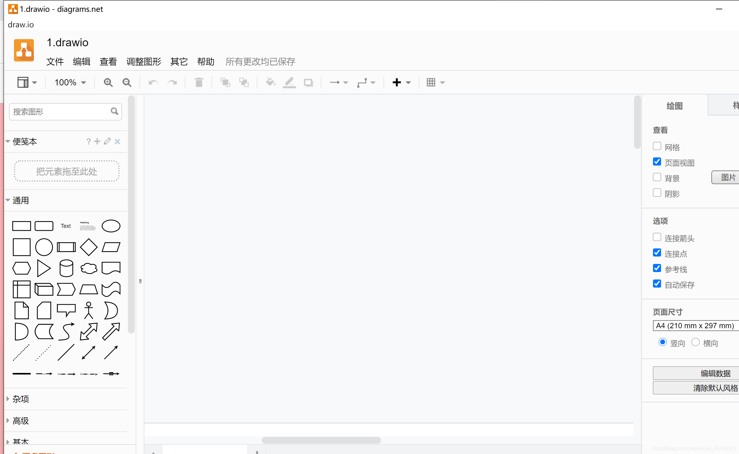The image size is (739, 454).
Task: Click the fill color bucket icon
Action: point(271,82)
